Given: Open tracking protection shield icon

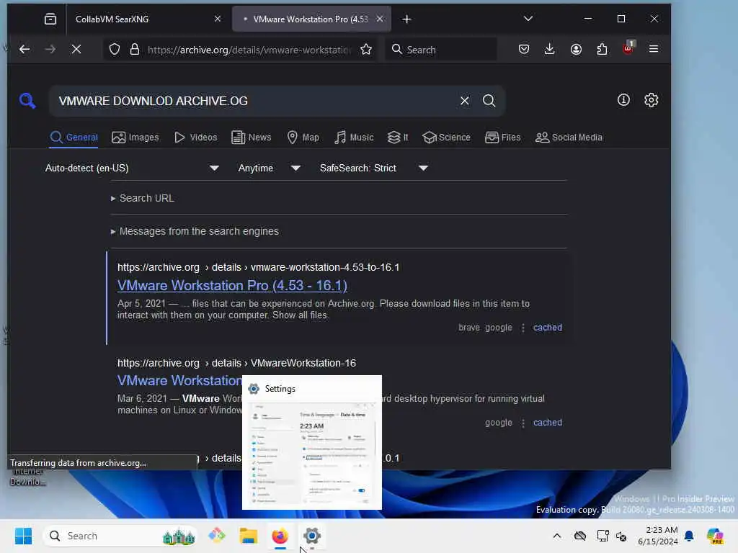Looking at the screenshot, I should [x=115, y=50].
